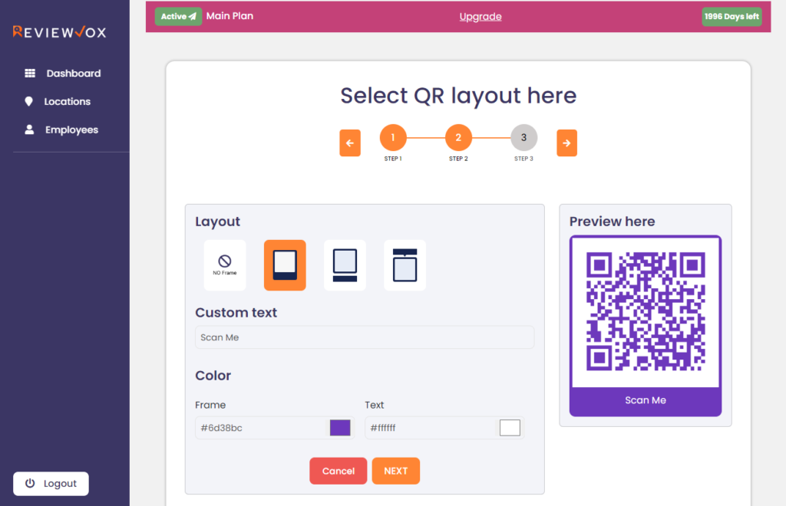Log out using the Logout button
Viewport: 786px width, 506px height.
click(51, 484)
